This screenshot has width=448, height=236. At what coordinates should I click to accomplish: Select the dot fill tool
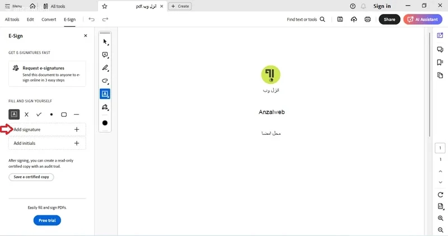[52, 115]
